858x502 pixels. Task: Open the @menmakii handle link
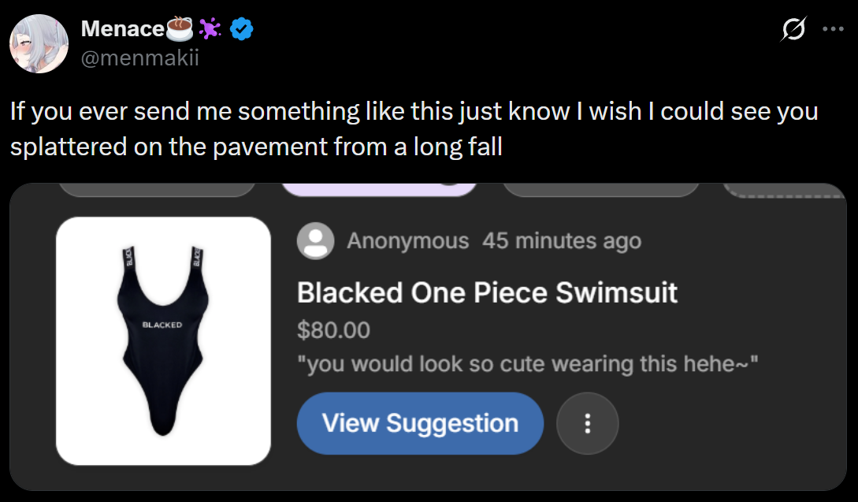point(140,58)
